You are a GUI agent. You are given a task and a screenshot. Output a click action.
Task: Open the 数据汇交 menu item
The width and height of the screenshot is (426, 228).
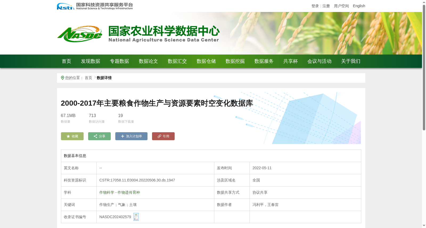tap(177, 61)
